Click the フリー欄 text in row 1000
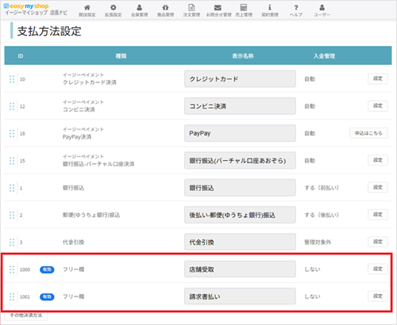 click(x=73, y=270)
